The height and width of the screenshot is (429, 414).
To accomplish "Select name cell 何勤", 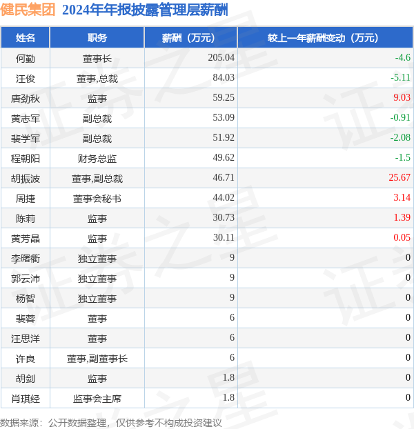I will (x=25, y=58).
